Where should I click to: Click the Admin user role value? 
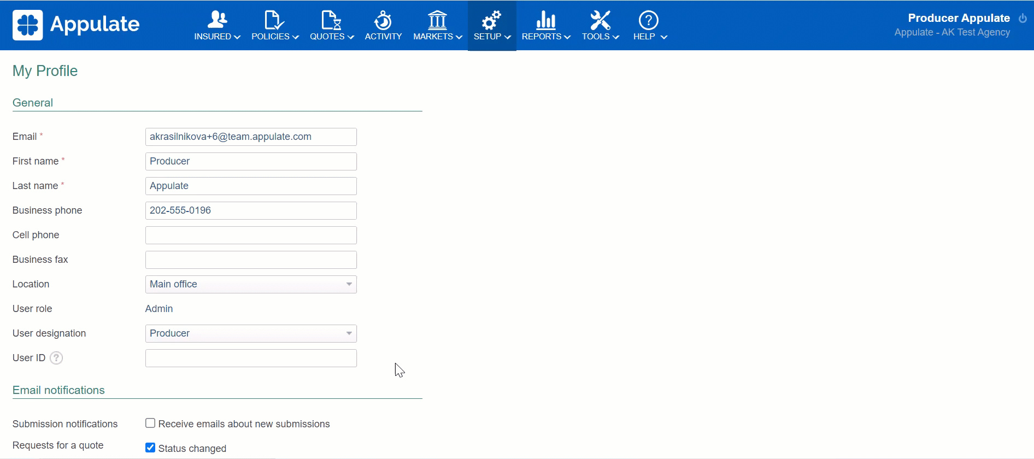(x=159, y=309)
